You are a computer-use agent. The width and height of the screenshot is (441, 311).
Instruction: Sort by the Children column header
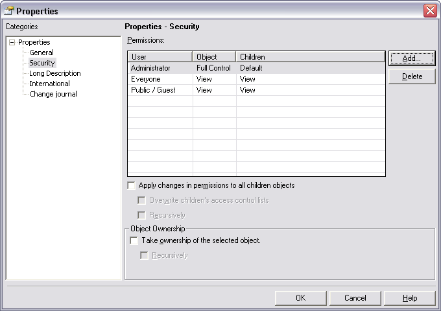(x=310, y=57)
